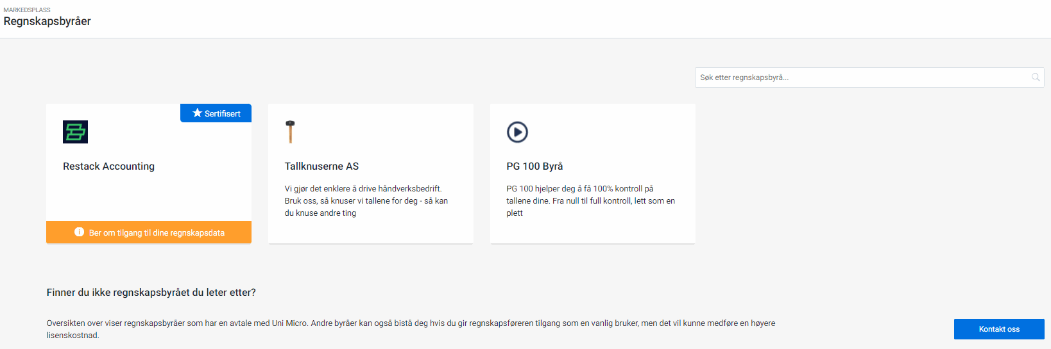1051x349 pixels.
Task: Click the info icon on the orange banner
Action: click(x=80, y=232)
